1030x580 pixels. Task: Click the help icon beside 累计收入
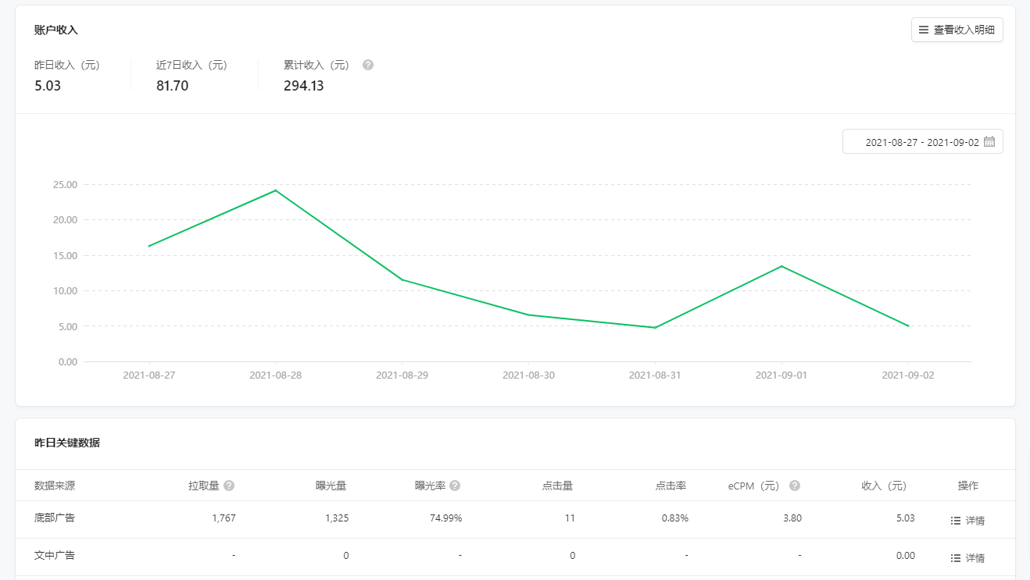(368, 65)
